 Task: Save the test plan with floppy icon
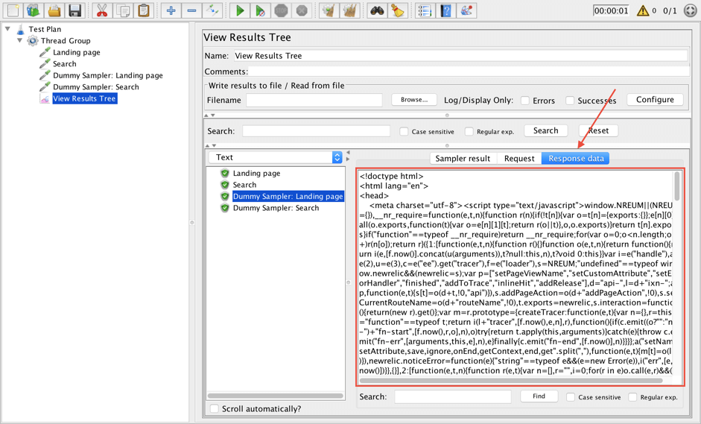point(75,10)
